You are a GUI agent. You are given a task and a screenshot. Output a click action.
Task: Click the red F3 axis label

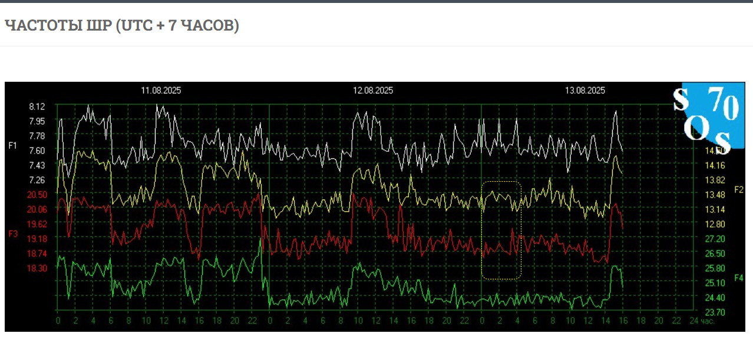13,234
